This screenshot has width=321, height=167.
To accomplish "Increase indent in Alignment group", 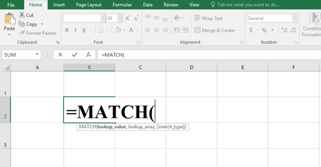I will coord(186,30).
